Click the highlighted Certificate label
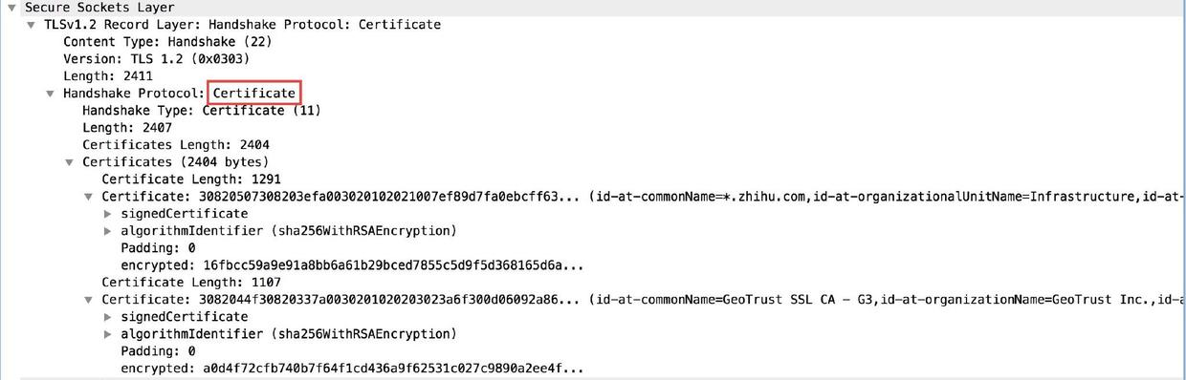The width and height of the screenshot is (1186, 380). pos(254,94)
